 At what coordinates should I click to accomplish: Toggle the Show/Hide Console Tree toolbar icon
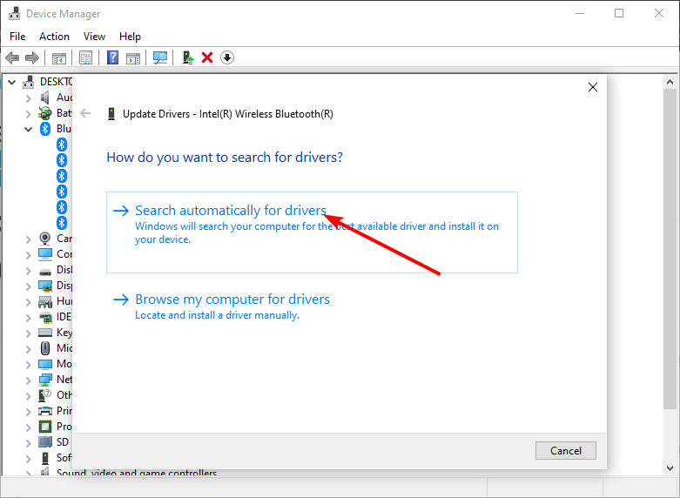[59, 57]
